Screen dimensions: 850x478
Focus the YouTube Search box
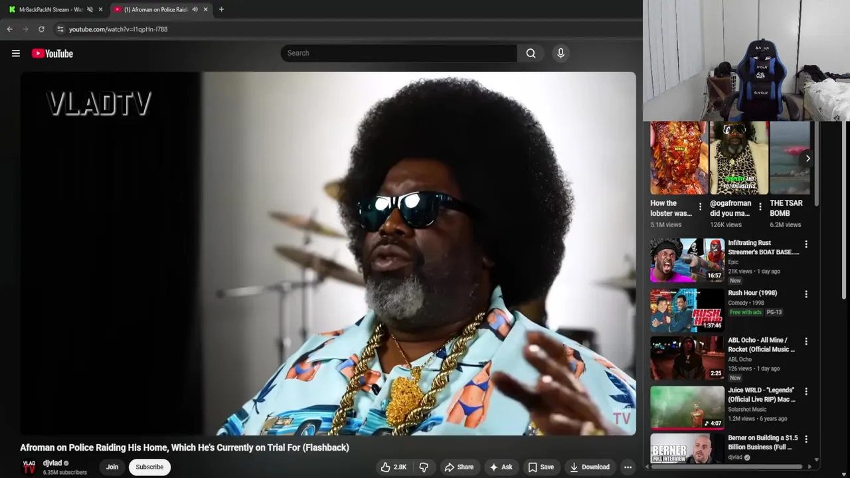(398, 53)
